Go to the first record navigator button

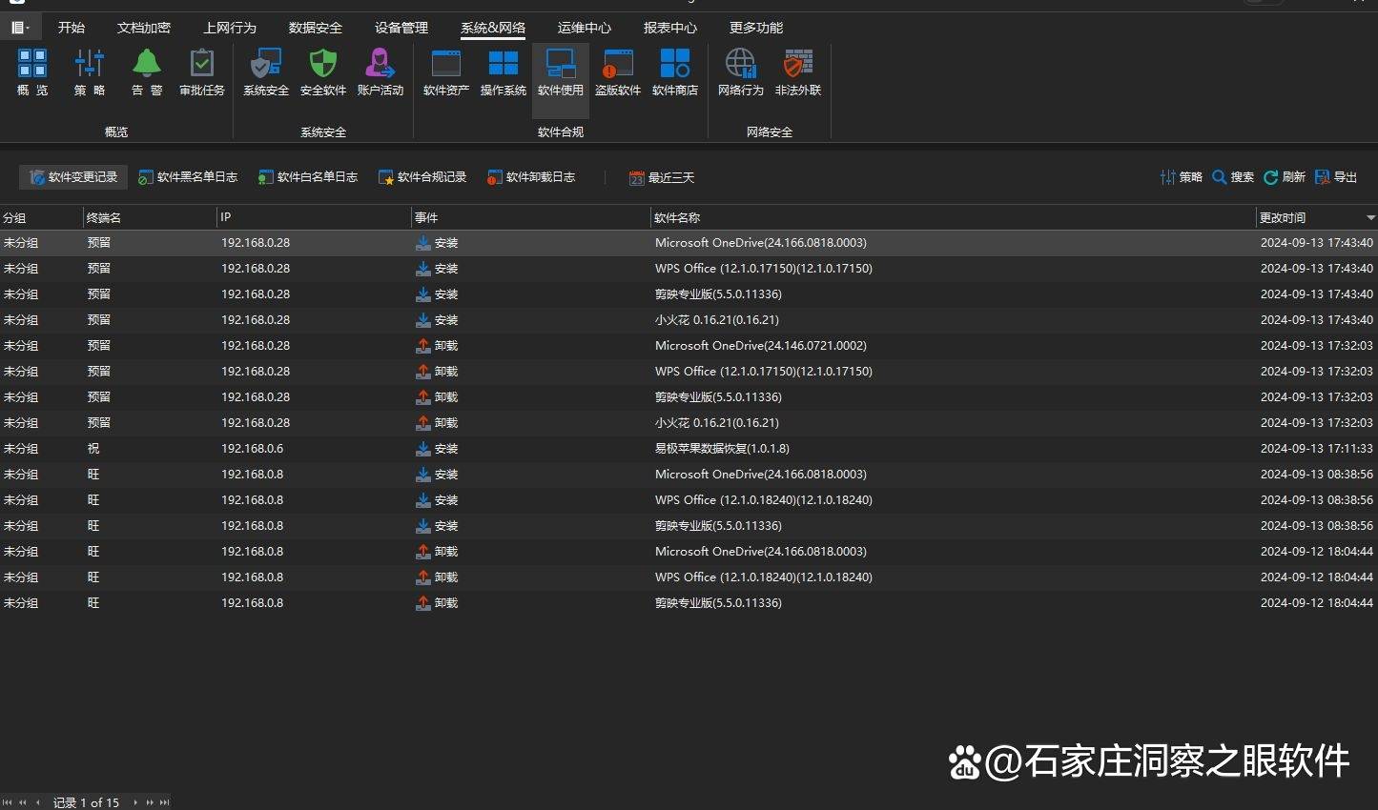[x=9, y=802]
